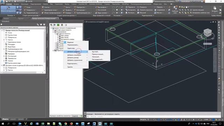The image size is (224, 126).
Task: Click the help icon at Toolspace header's right end
Action: click(44, 24)
